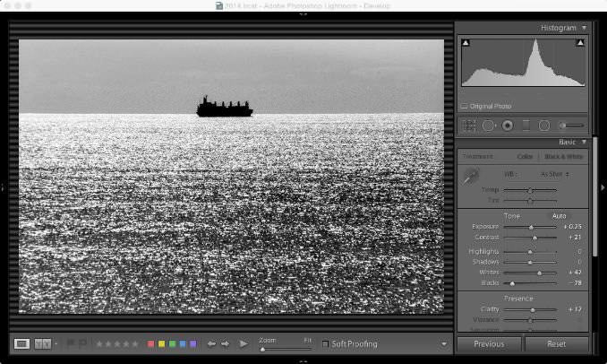Image resolution: width=607 pixels, height=364 pixels.
Task: Set the rating to five stars
Action: tap(135, 344)
